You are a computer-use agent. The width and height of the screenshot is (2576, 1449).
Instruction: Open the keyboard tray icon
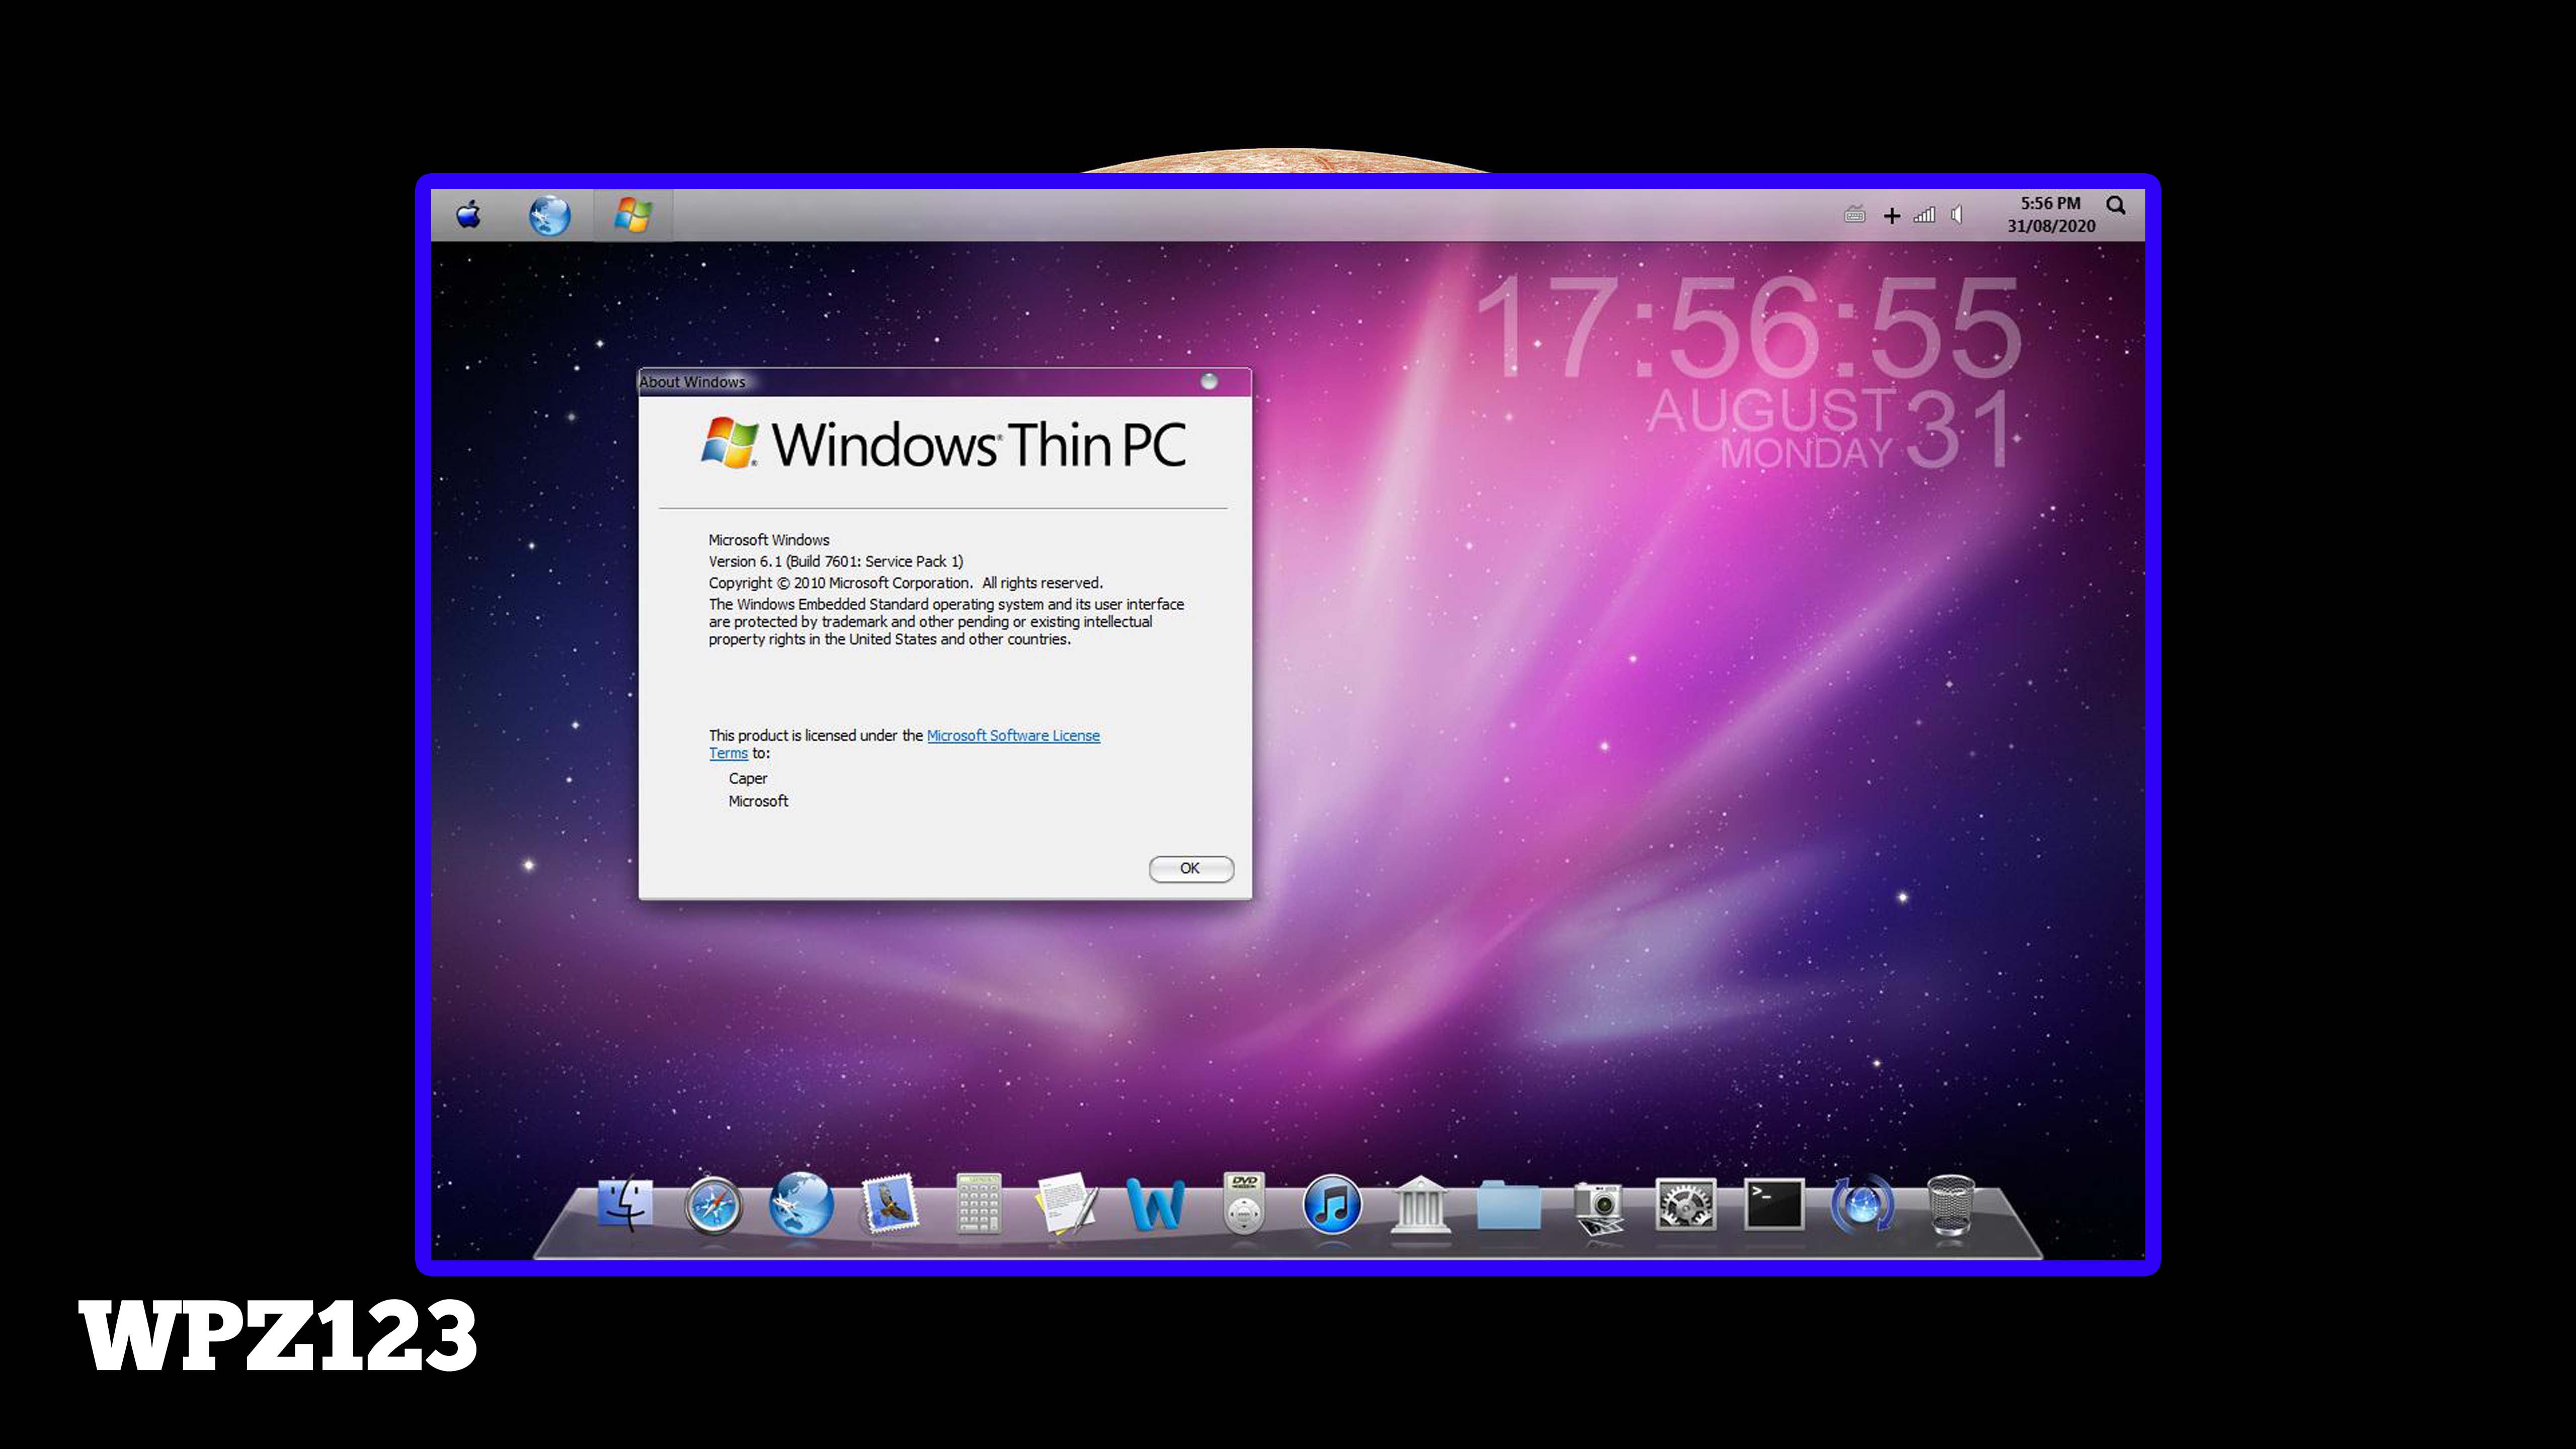(1854, 214)
